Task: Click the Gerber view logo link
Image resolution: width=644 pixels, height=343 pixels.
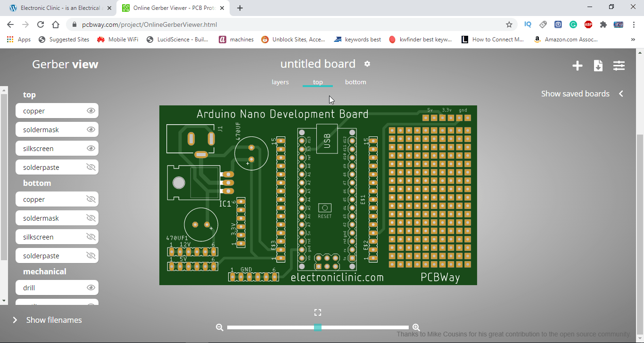Action: pos(65,64)
